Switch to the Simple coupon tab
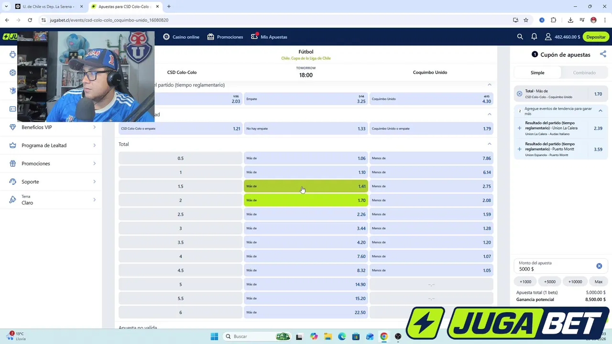 (x=537, y=73)
